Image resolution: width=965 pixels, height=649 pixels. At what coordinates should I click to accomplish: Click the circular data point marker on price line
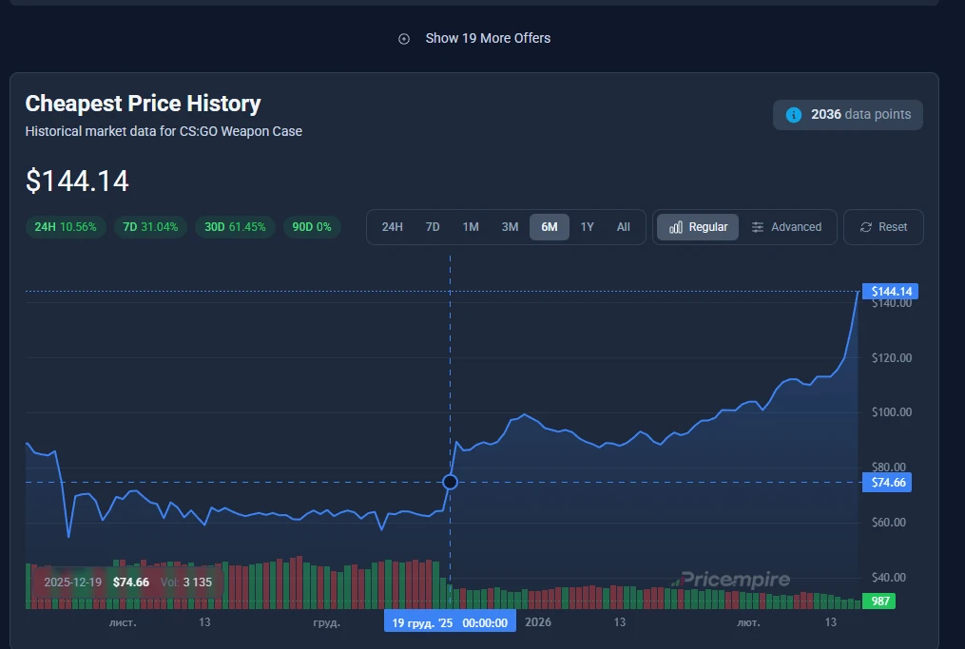451,482
